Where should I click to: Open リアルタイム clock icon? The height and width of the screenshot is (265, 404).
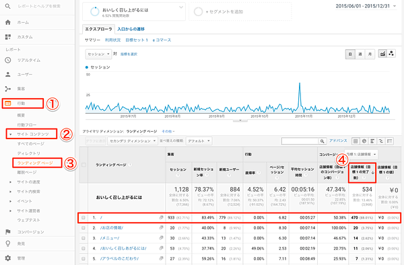click(x=8, y=61)
